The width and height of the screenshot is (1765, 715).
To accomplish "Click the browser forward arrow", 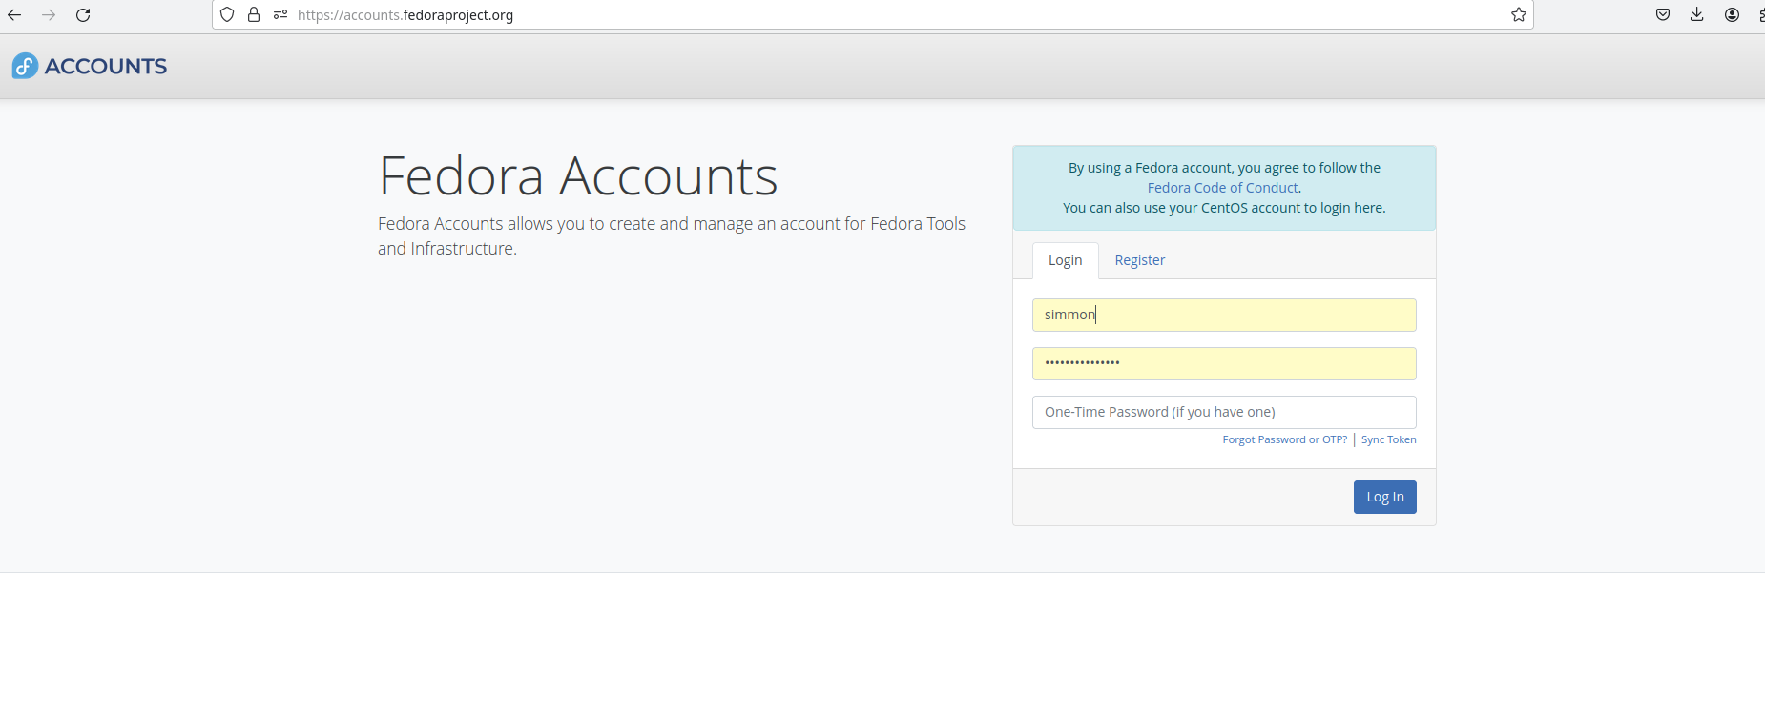I will tap(49, 15).
